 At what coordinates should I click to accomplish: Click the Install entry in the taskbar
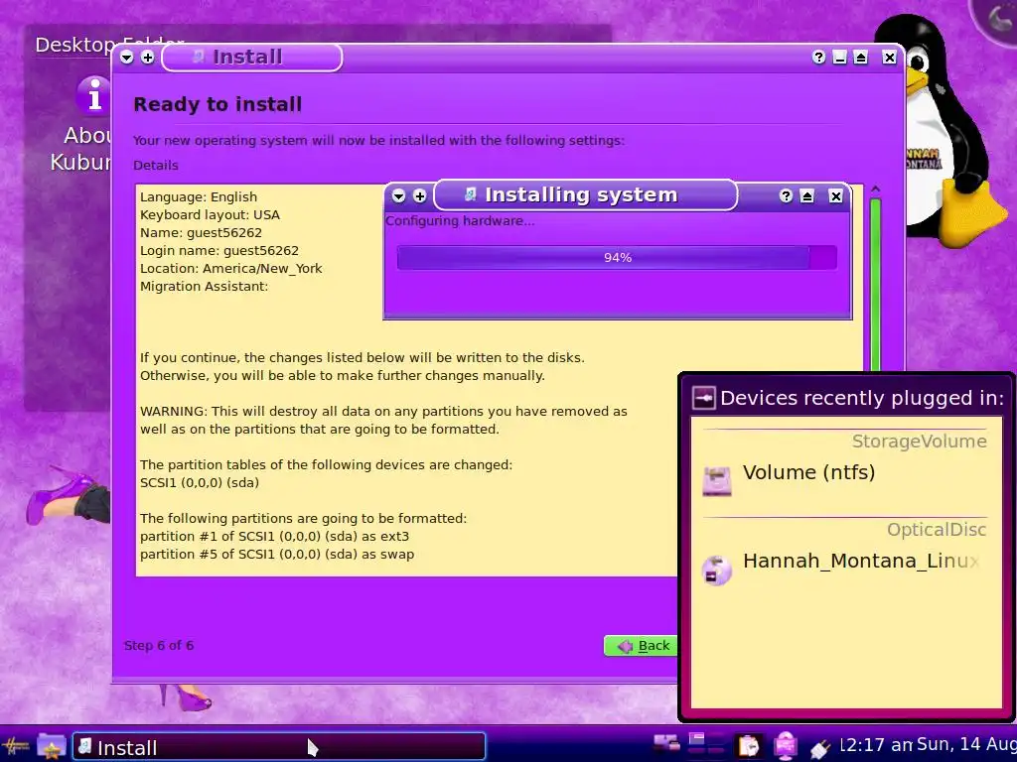click(x=279, y=747)
